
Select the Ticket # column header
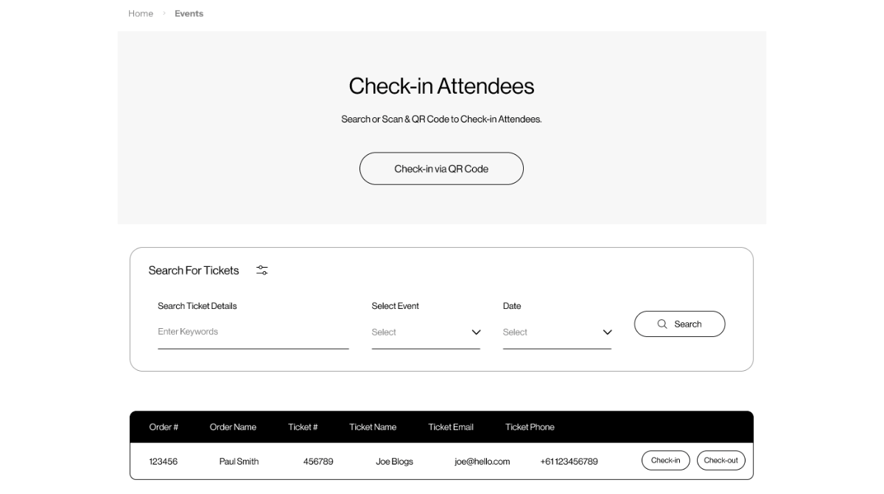(303, 427)
